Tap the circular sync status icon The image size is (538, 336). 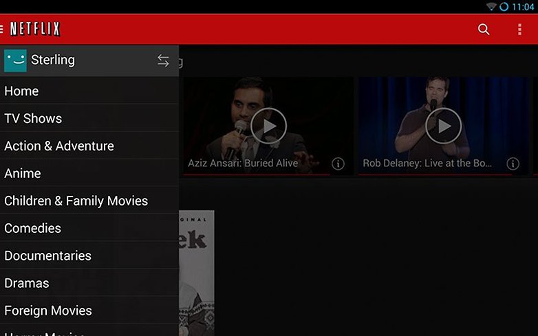tap(504, 6)
